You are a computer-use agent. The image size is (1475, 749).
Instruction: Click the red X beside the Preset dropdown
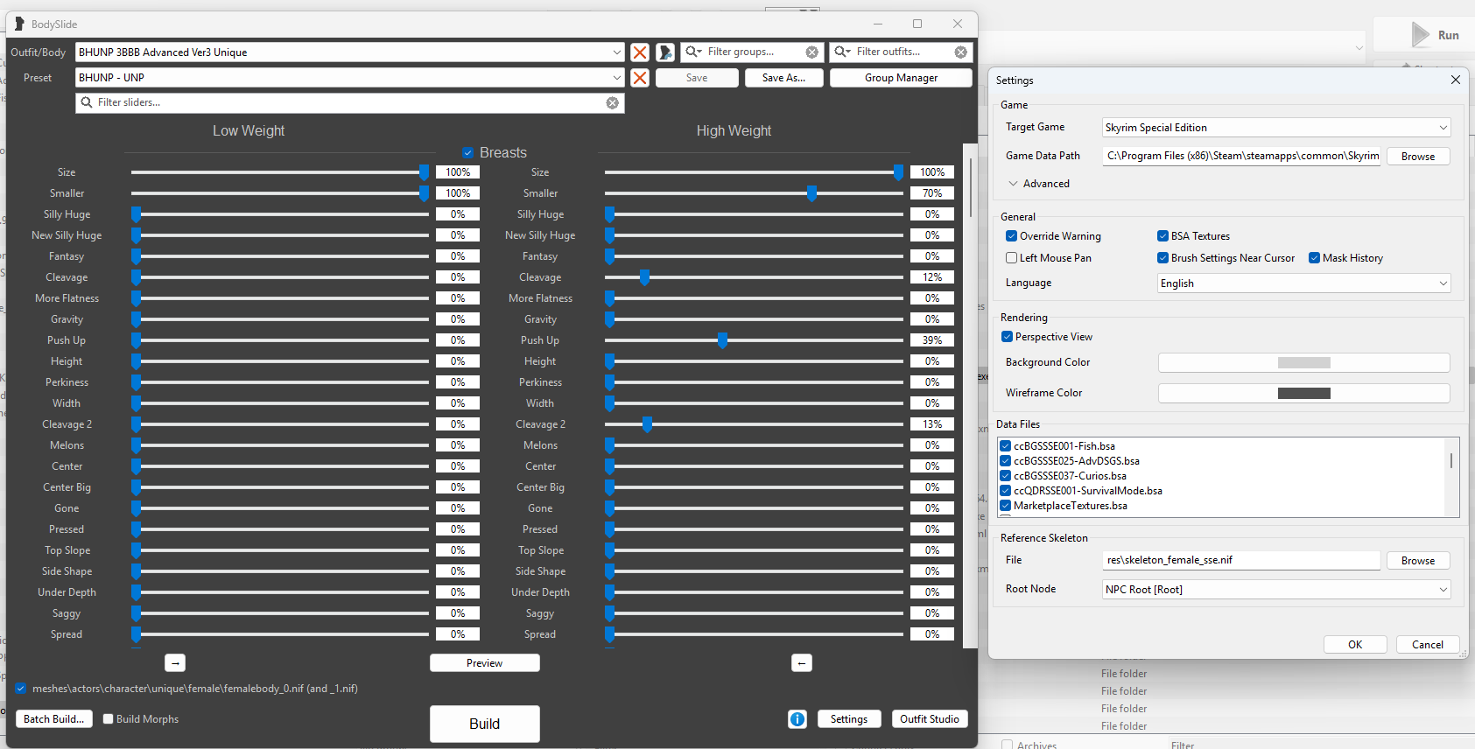point(640,78)
